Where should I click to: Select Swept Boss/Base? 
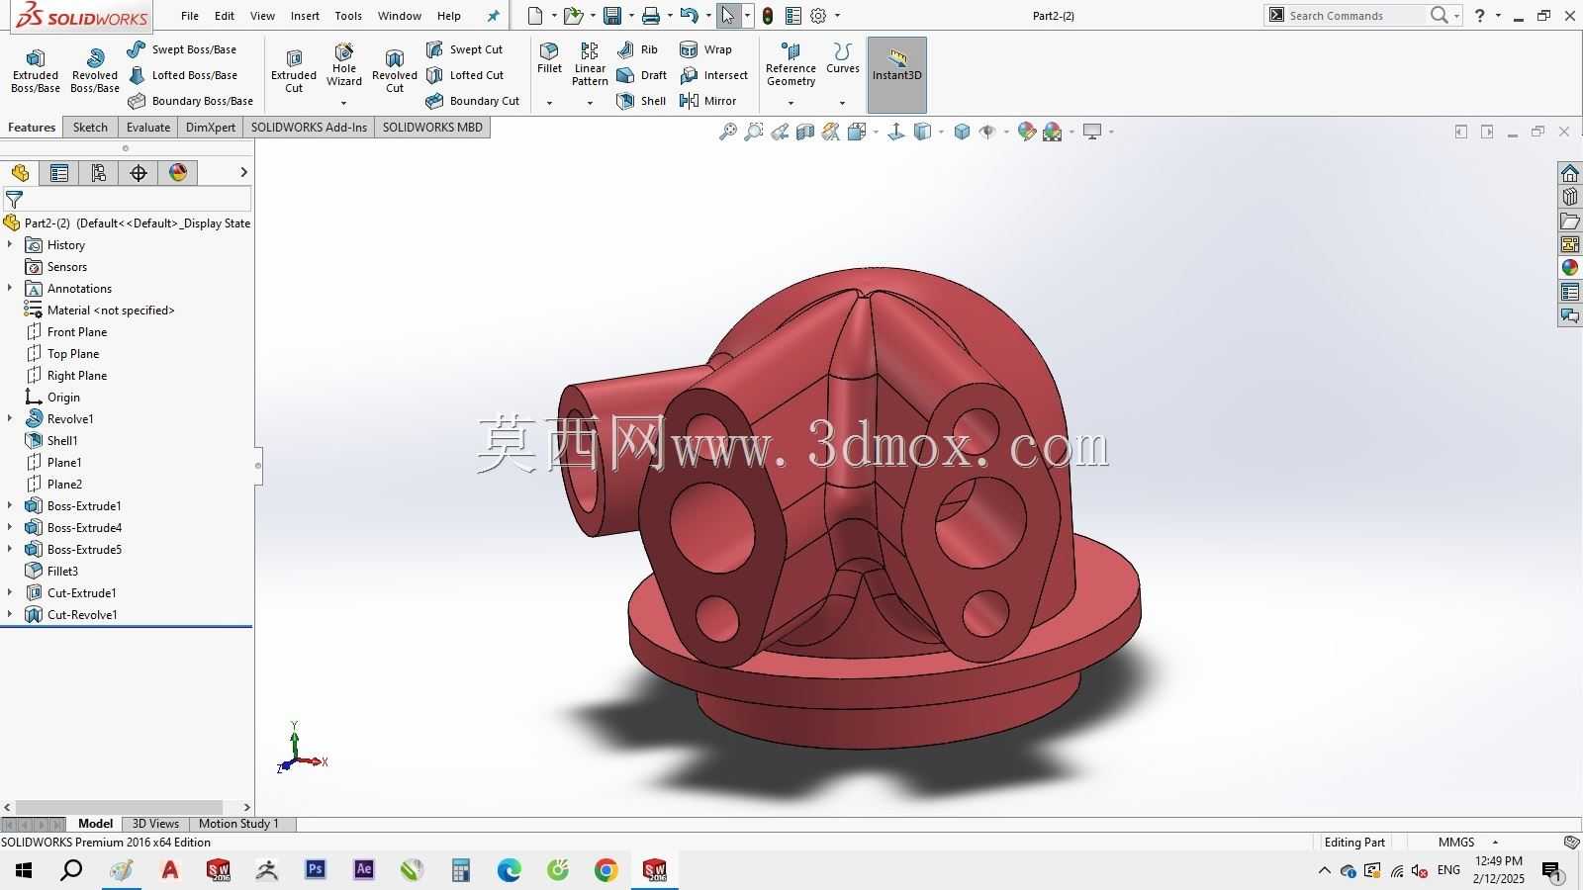pos(182,49)
